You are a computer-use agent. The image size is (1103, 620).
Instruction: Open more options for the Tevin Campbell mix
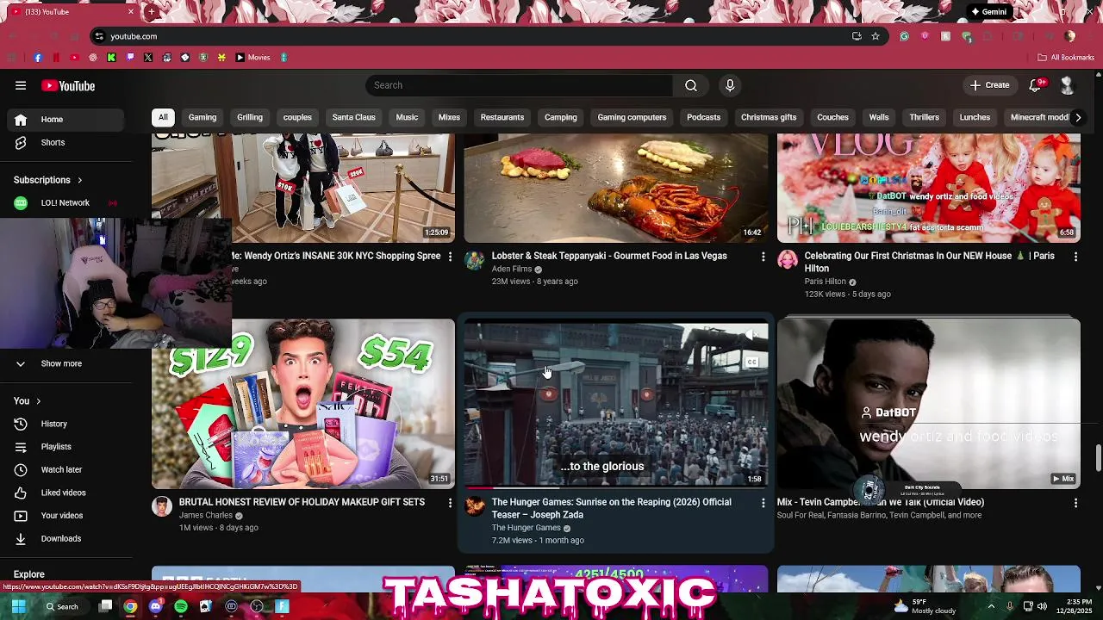point(1075,503)
